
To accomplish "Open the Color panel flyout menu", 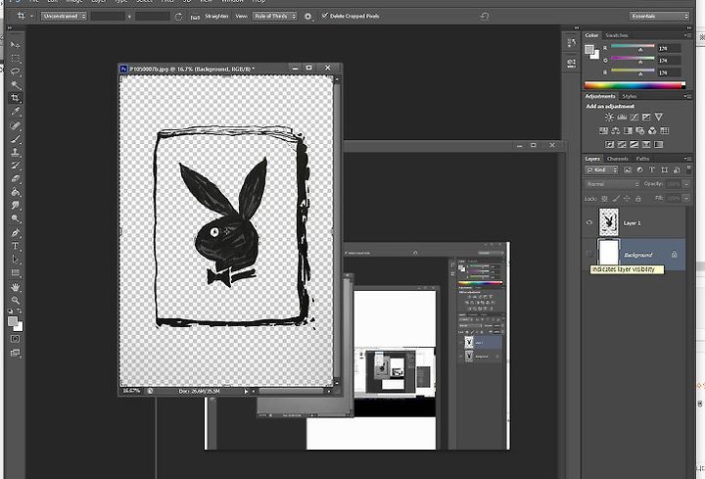I will 687,35.
